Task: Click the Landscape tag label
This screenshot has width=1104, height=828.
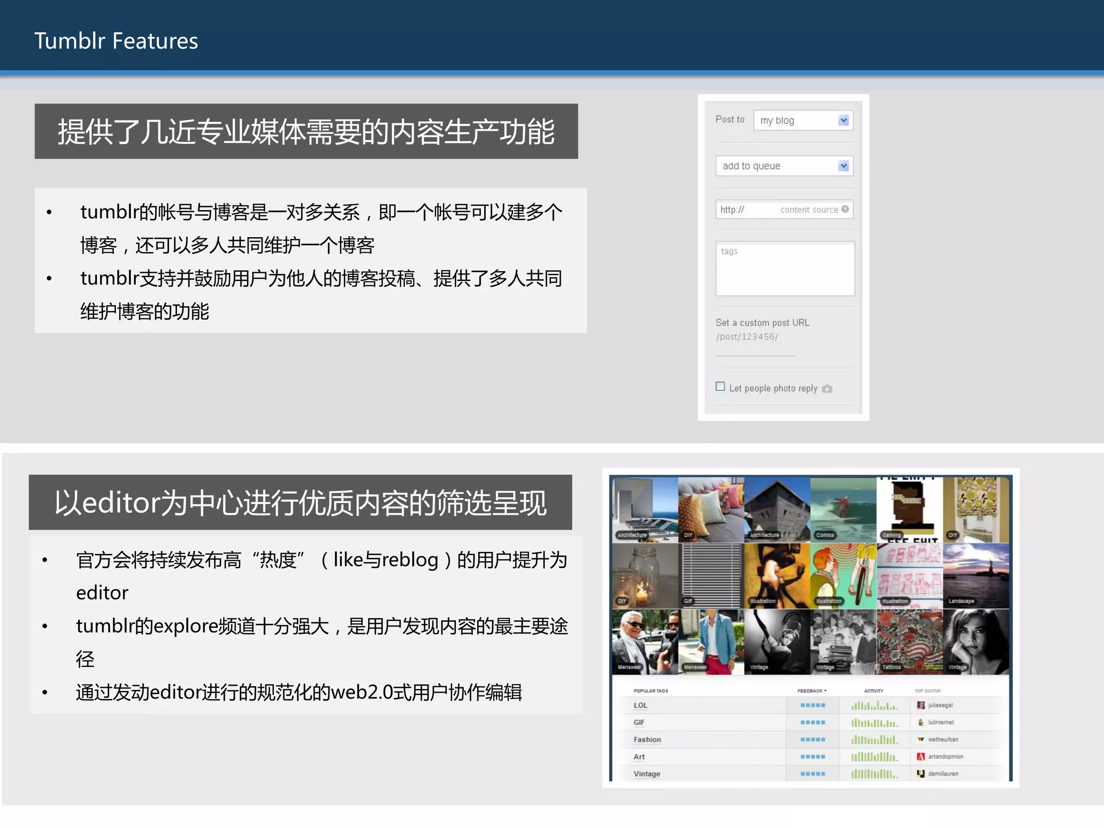Action: tap(961, 601)
